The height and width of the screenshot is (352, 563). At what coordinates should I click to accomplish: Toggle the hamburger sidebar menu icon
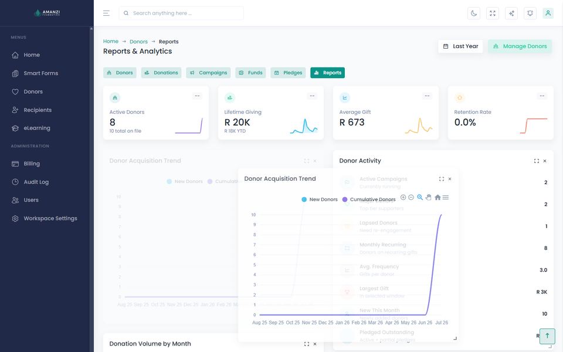pyautogui.click(x=106, y=13)
